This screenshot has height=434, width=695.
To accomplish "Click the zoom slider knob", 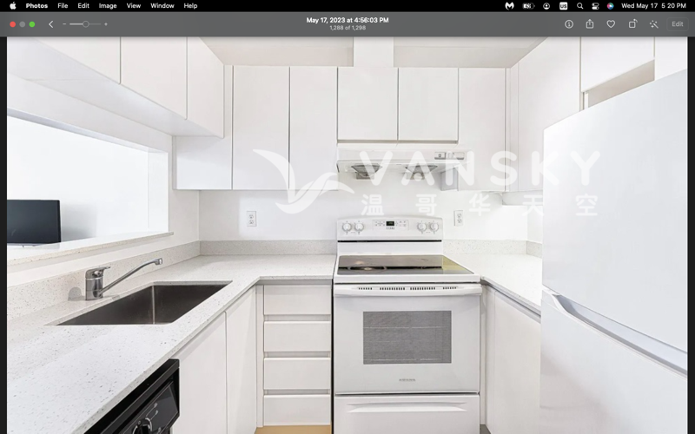I will click(86, 24).
